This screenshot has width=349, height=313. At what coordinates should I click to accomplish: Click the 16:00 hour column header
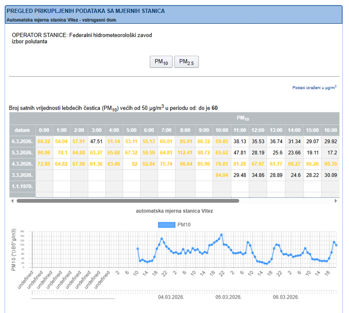coord(330,130)
